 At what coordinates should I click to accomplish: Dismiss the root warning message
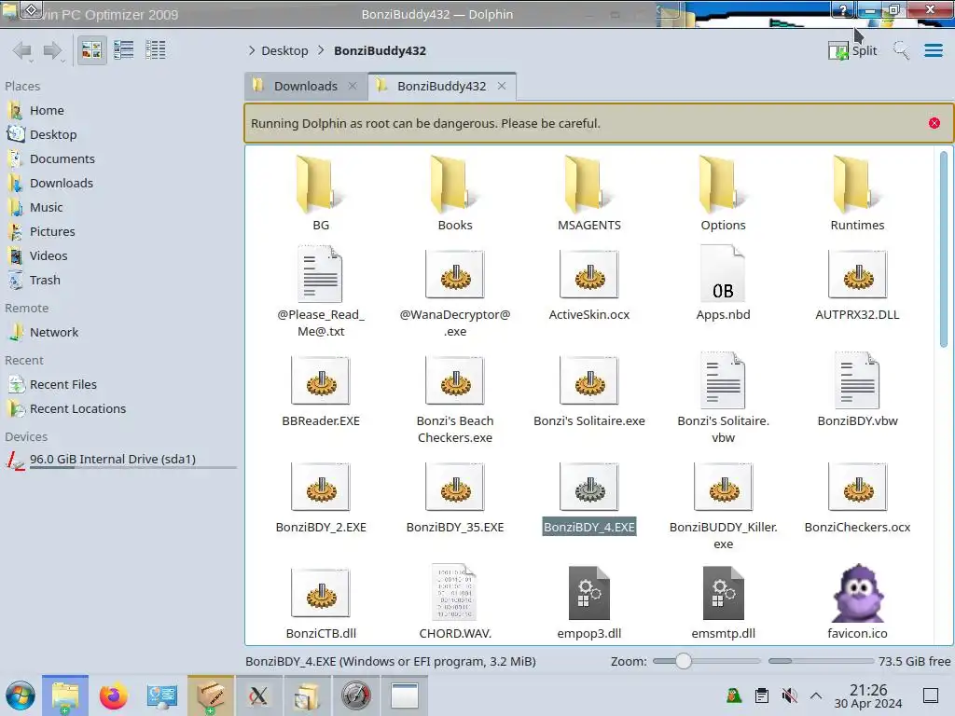[934, 124]
